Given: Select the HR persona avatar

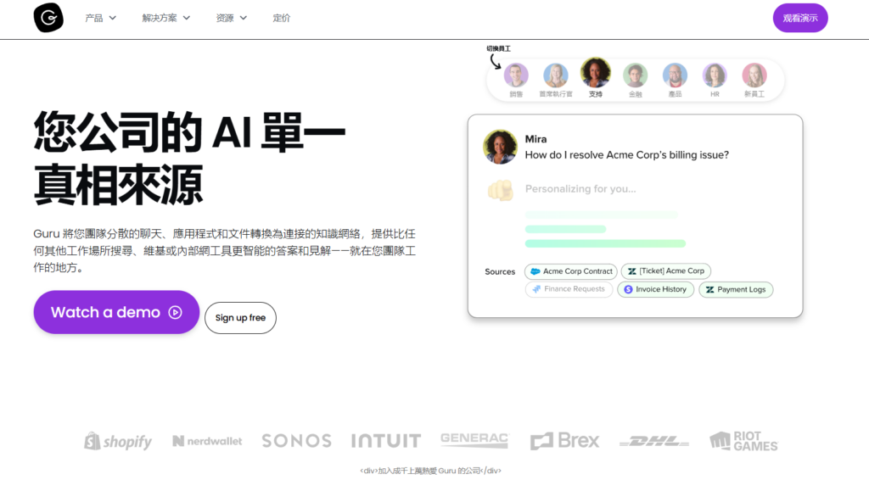Looking at the screenshot, I should click(714, 75).
